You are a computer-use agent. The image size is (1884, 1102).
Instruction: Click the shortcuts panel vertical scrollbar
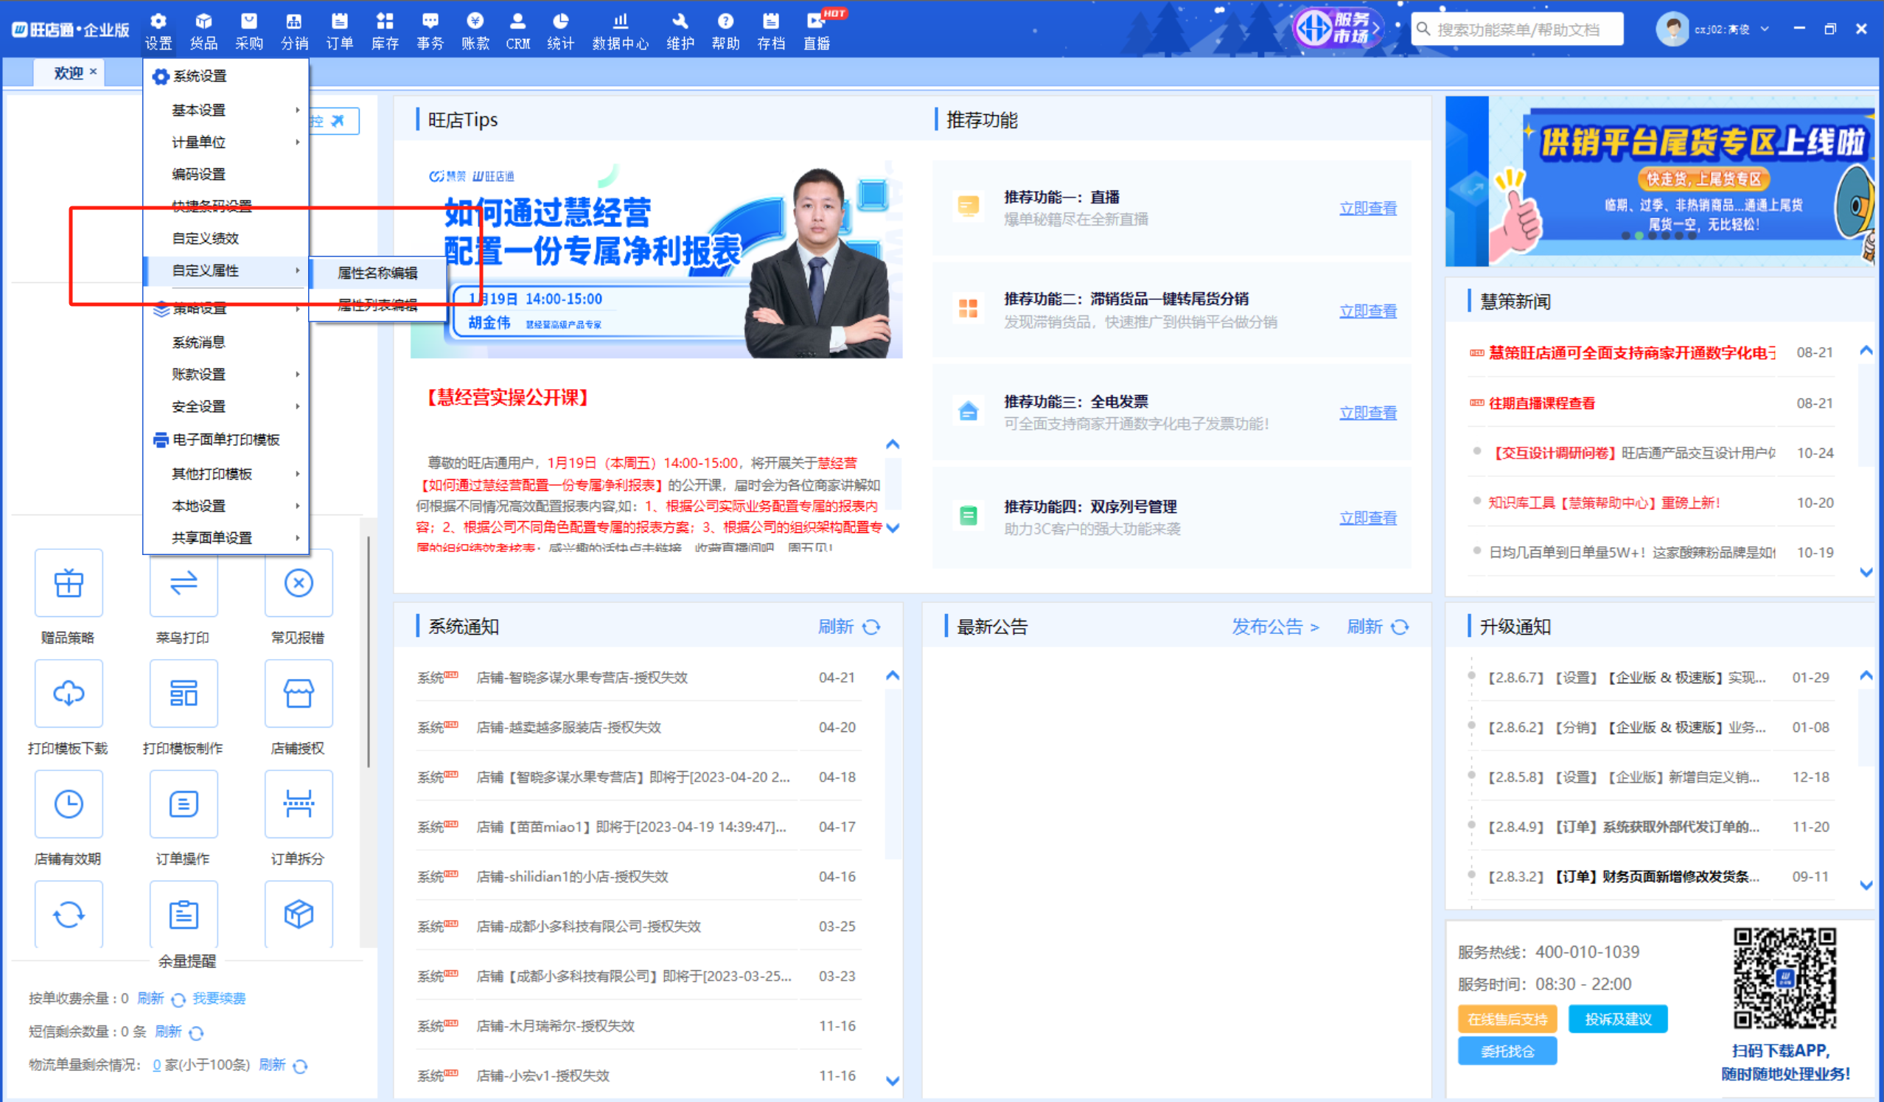pos(368,650)
